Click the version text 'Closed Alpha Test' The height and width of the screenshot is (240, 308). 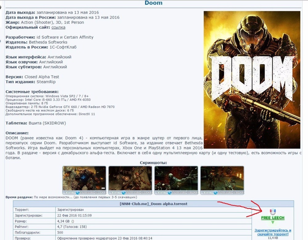[42, 77]
